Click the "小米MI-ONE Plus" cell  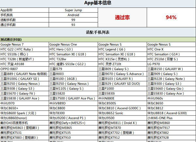171,118
